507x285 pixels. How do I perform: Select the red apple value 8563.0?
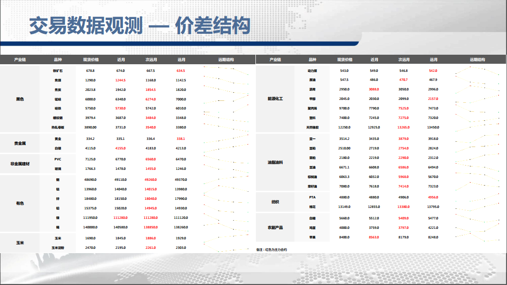click(374, 237)
